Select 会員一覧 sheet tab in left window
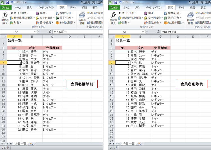This screenshot has width=211, height=150. click(20, 144)
